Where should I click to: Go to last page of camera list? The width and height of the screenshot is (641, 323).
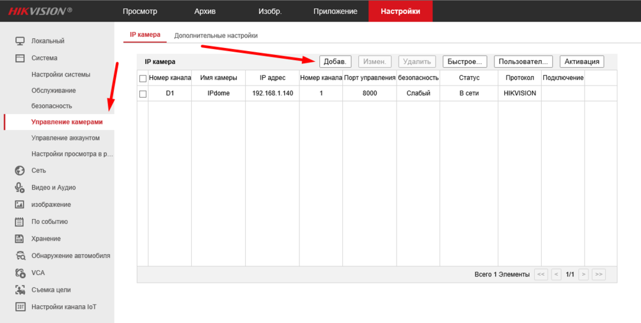click(598, 274)
